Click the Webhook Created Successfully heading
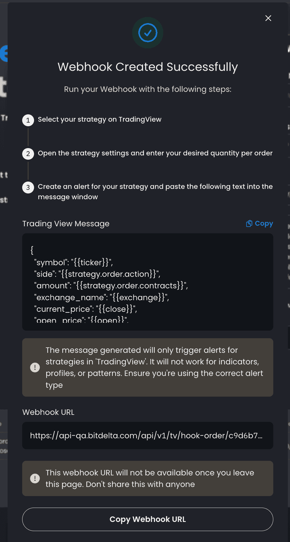This screenshot has width=290, height=542. 148,67
